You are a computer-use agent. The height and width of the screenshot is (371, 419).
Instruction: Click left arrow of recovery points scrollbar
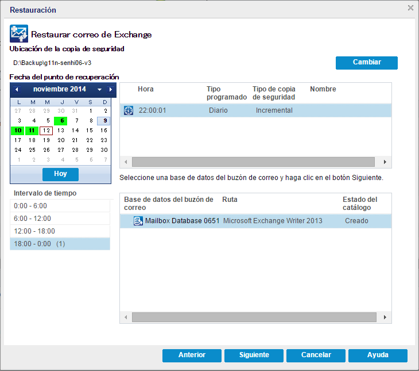coord(126,162)
